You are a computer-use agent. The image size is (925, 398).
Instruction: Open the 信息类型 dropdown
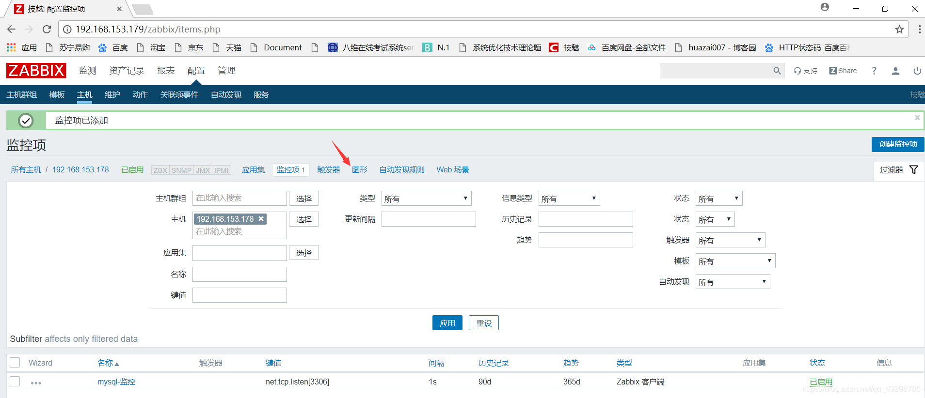coord(569,199)
